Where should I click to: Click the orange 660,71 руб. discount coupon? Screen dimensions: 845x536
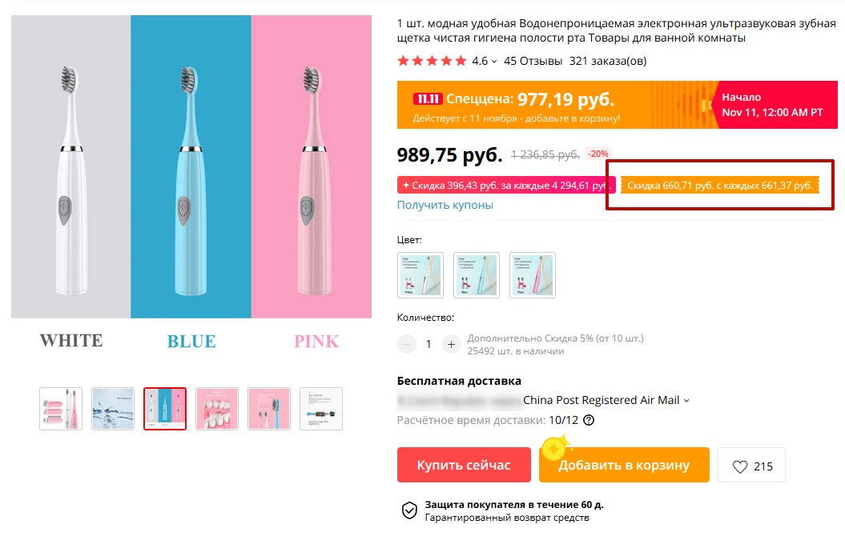(719, 186)
